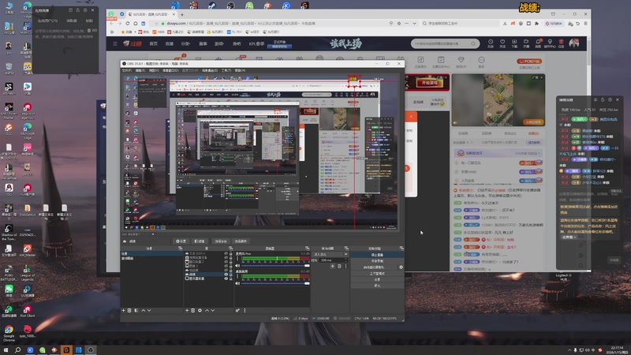Mute the 桌面音频 speaker icon
Image resolution: width=631 pixels, height=355 pixels.
237,283
